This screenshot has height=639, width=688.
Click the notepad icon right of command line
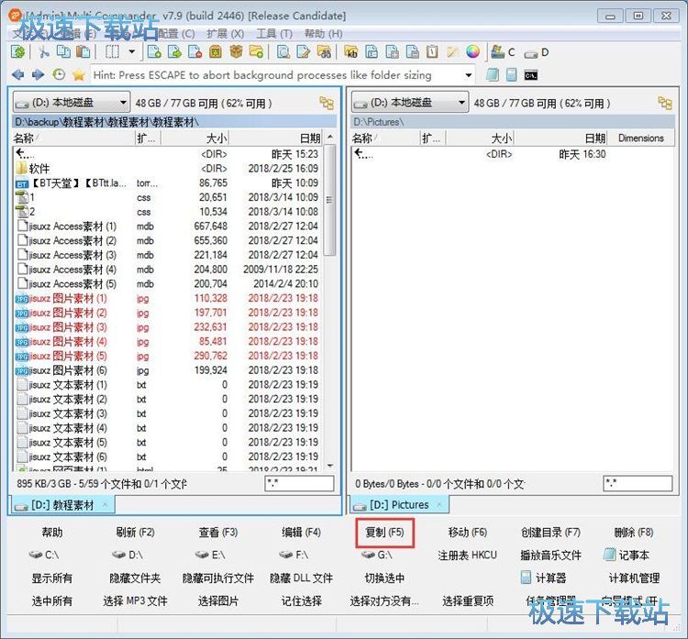pos(493,75)
